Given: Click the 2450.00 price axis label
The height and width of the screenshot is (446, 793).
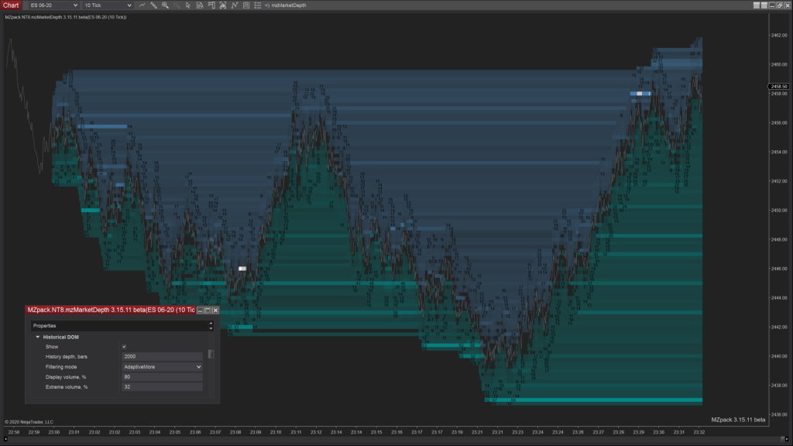Looking at the screenshot, I should [x=779, y=211].
